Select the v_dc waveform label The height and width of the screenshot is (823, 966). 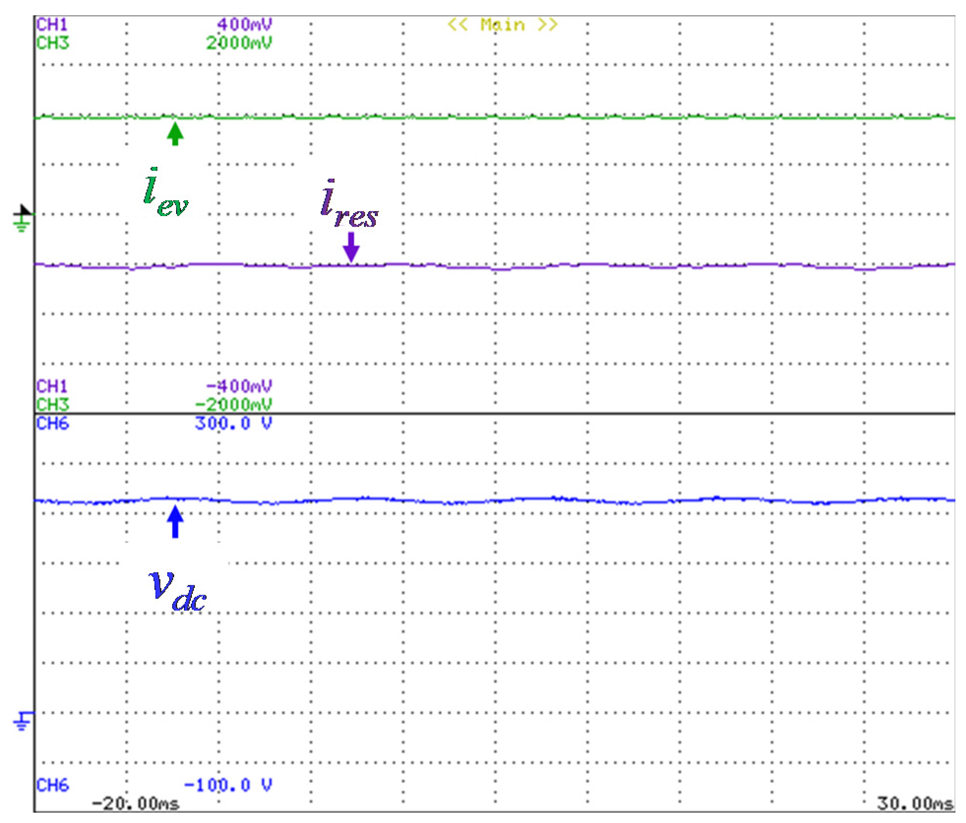pos(177,591)
